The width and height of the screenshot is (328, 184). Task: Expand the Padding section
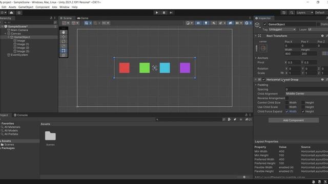click(x=256, y=85)
